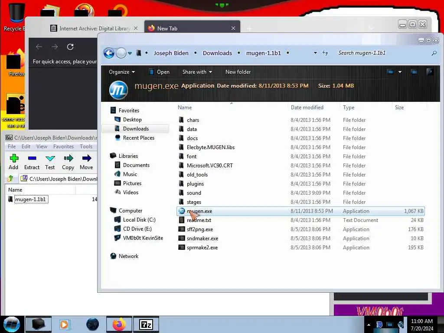Open the recent locations dropdown arrow
Screen dimensions: 444x333
pyautogui.click(x=130, y=53)
